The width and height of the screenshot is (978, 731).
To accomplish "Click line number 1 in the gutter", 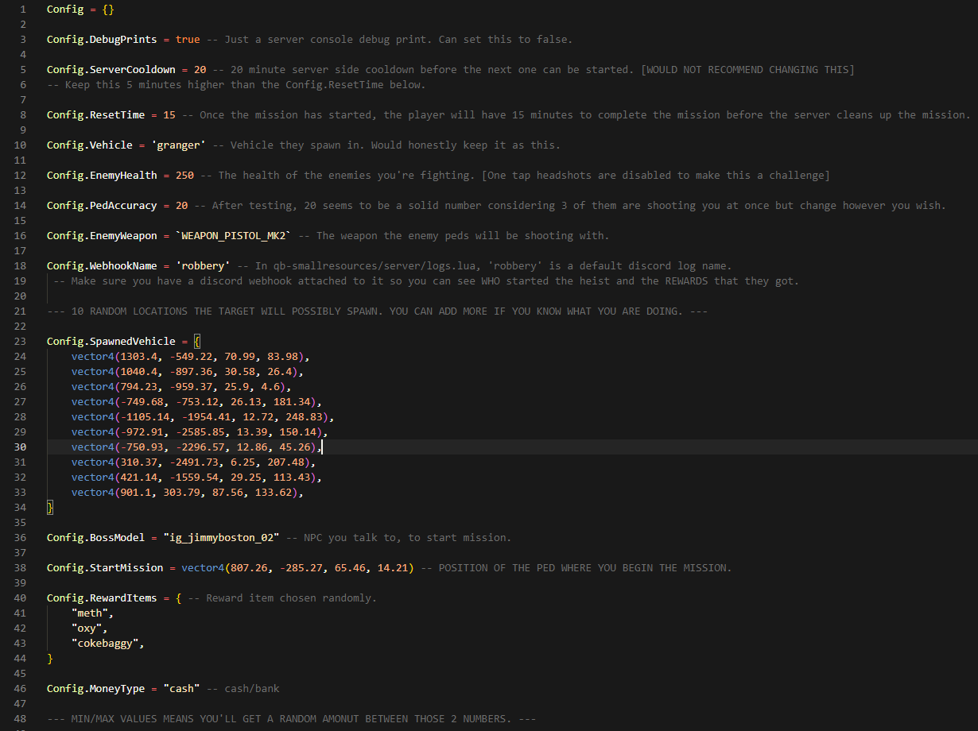I will point(23,9).
